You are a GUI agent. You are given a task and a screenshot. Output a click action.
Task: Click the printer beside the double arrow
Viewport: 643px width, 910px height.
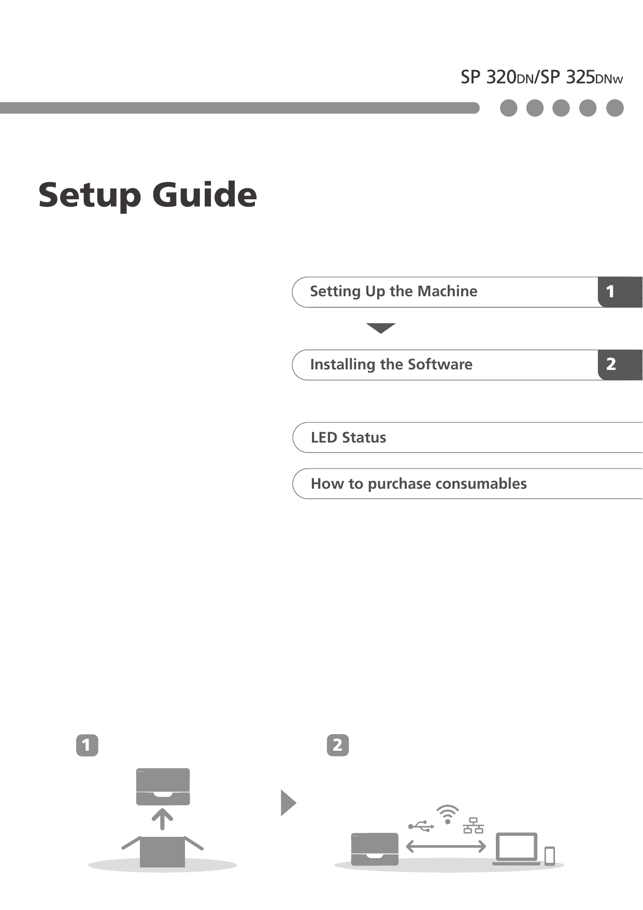(x=375, y=849)
